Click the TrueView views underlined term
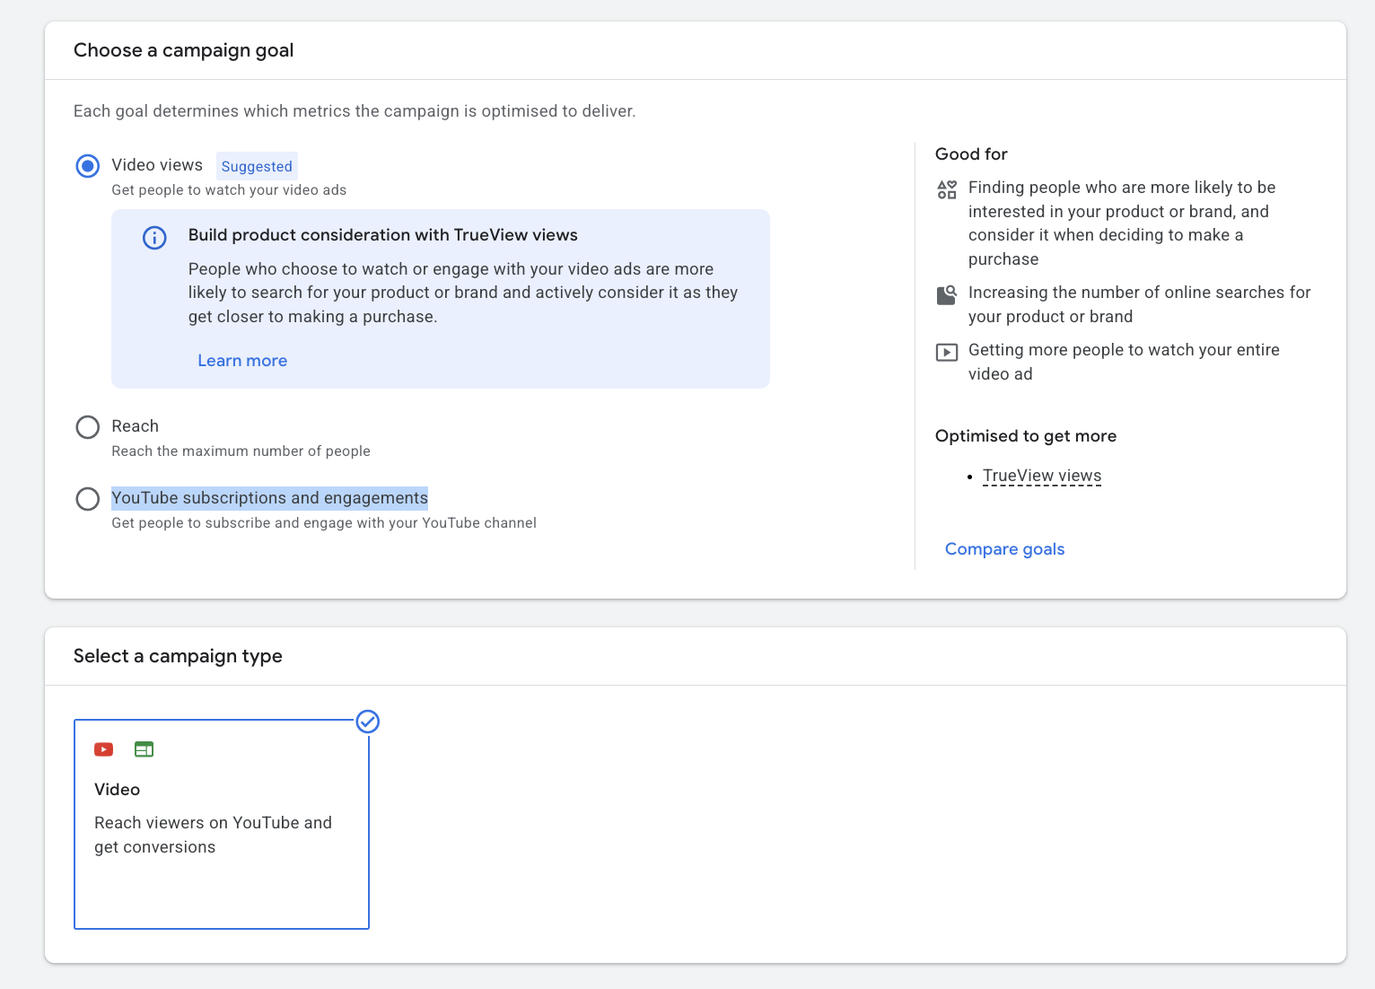 1042,476
